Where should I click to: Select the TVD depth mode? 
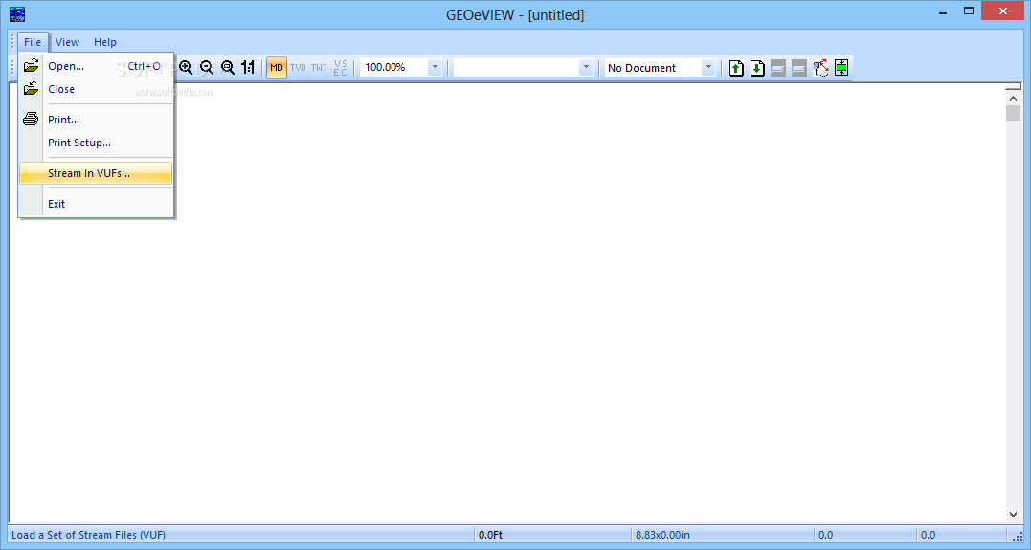coord(298,67)
